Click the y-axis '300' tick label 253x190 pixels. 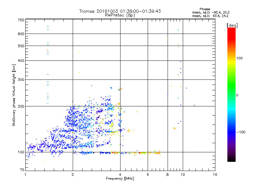pos(21,79)
